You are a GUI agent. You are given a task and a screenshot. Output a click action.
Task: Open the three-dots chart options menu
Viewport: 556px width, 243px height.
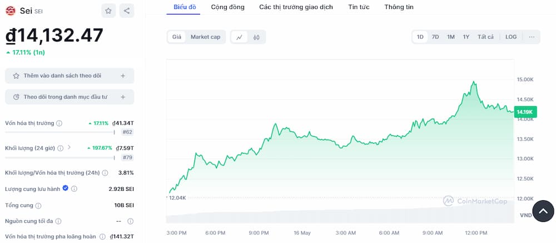coord(532,37)
